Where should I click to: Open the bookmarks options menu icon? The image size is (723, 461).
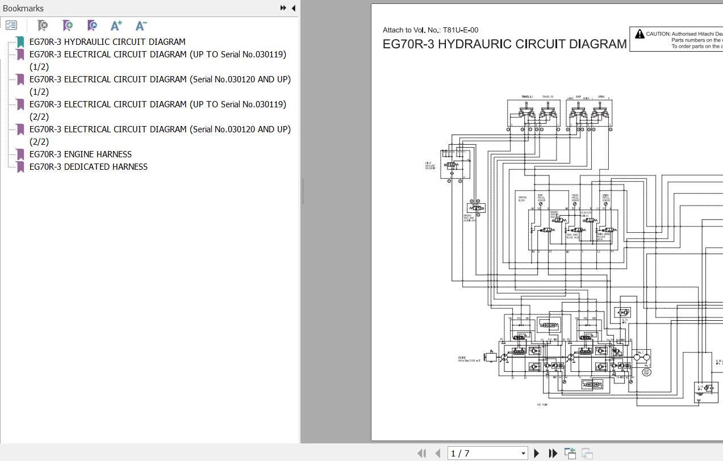pos(11,26)
